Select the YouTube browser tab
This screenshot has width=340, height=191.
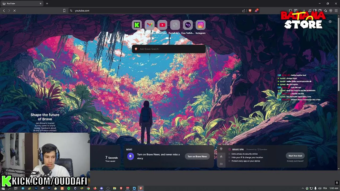click(22, 3)
